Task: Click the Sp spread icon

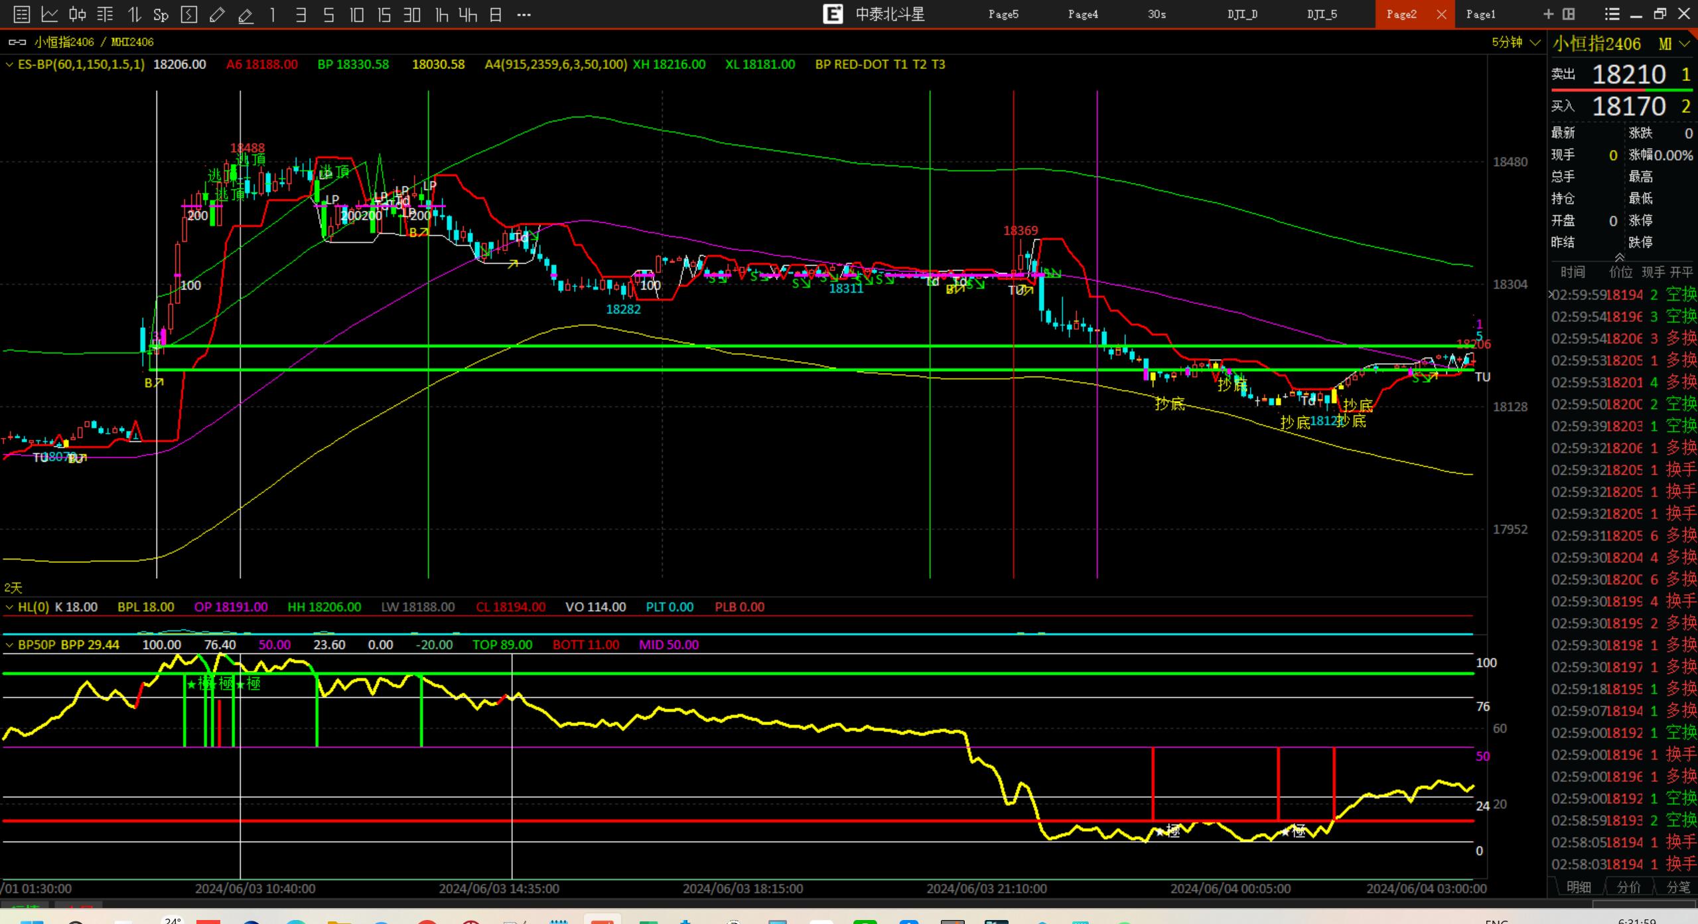Action: pos(161,15)
